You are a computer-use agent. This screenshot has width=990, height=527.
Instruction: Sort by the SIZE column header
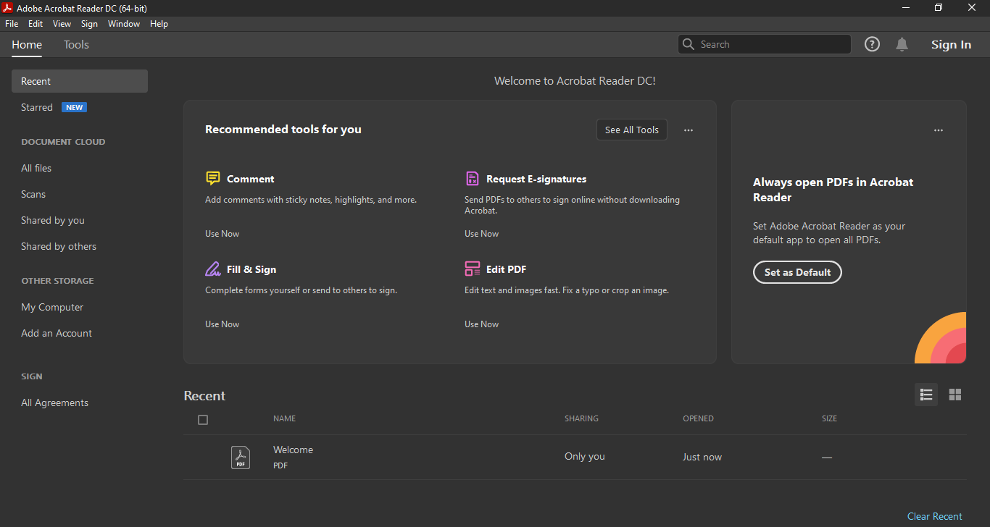[829, 418]
